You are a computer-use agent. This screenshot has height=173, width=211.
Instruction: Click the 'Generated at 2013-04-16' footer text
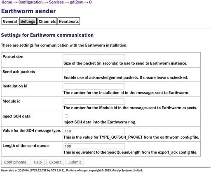click(72, 171)
